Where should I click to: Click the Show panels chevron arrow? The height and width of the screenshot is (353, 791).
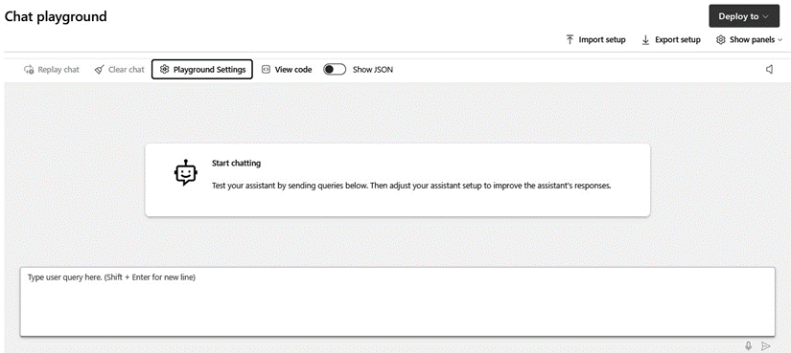coord(779,40)
